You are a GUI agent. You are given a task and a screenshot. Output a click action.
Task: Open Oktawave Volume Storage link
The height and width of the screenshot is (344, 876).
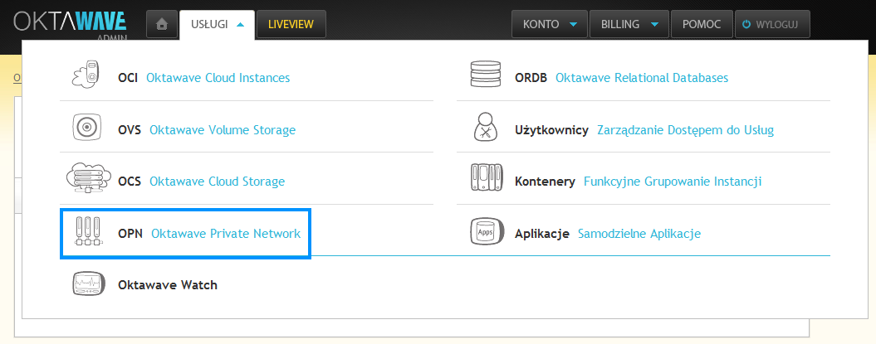(x=223, y=130)
